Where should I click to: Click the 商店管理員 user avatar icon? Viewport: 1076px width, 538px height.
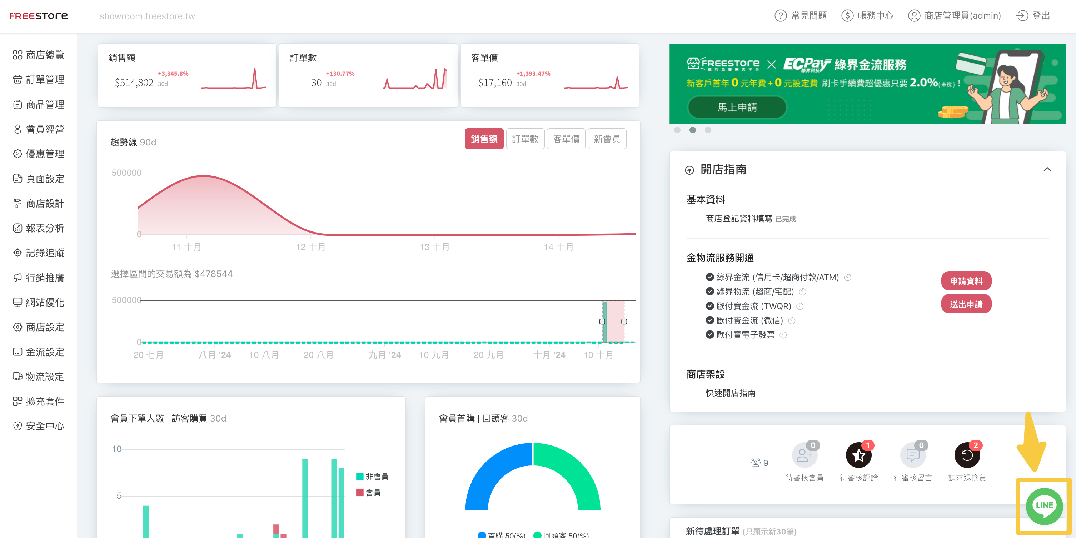[x=914, y=16]
